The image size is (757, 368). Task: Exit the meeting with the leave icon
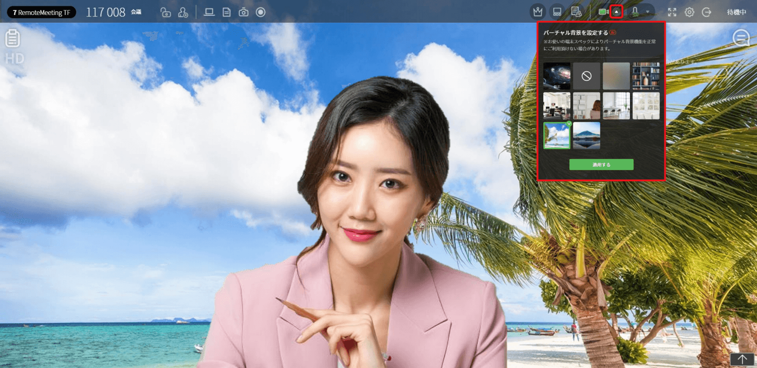click(x=706, y=12)
